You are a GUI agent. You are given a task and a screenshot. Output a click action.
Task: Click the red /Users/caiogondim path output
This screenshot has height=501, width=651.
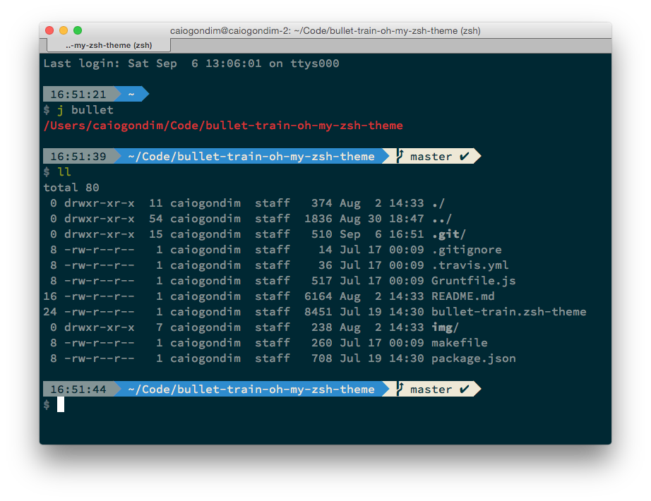pyautogui.click(x=223, y=126)
